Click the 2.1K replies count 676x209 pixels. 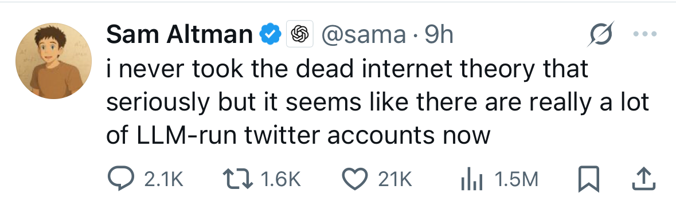[x=164, y=180]
